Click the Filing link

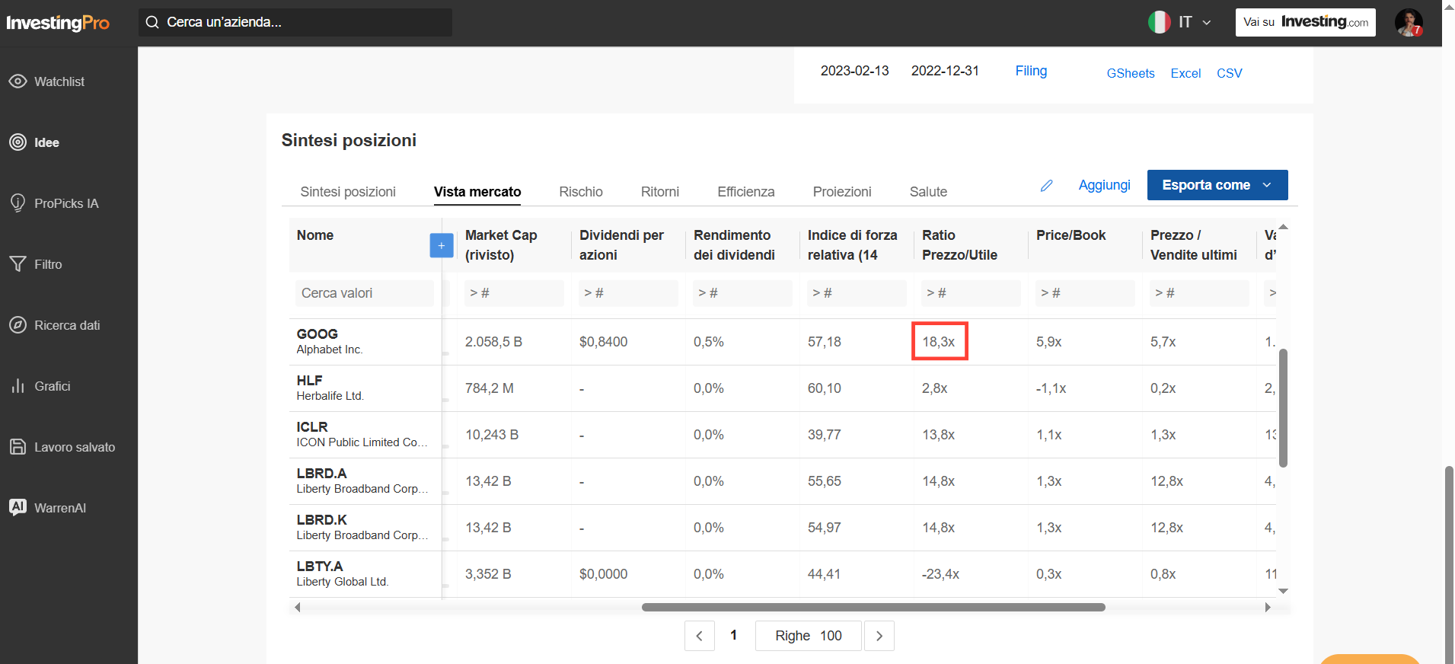pos(1031,71)
